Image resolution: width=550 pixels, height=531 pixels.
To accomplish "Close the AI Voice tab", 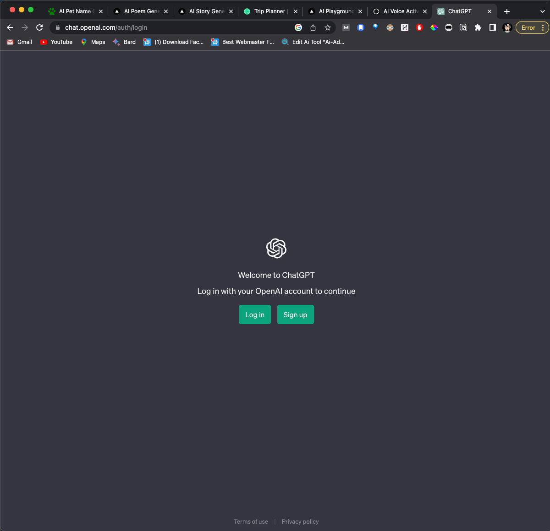I will click(x=425, y=11).
